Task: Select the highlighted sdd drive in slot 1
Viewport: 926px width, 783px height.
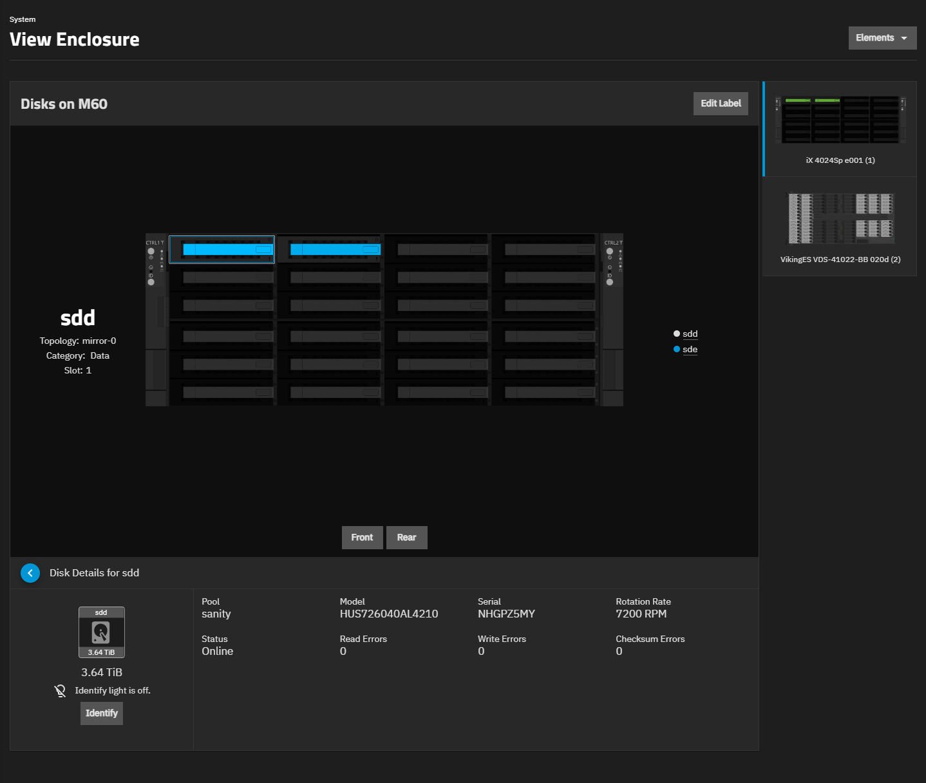Action: pyautogui.click(x=222, y=249)
